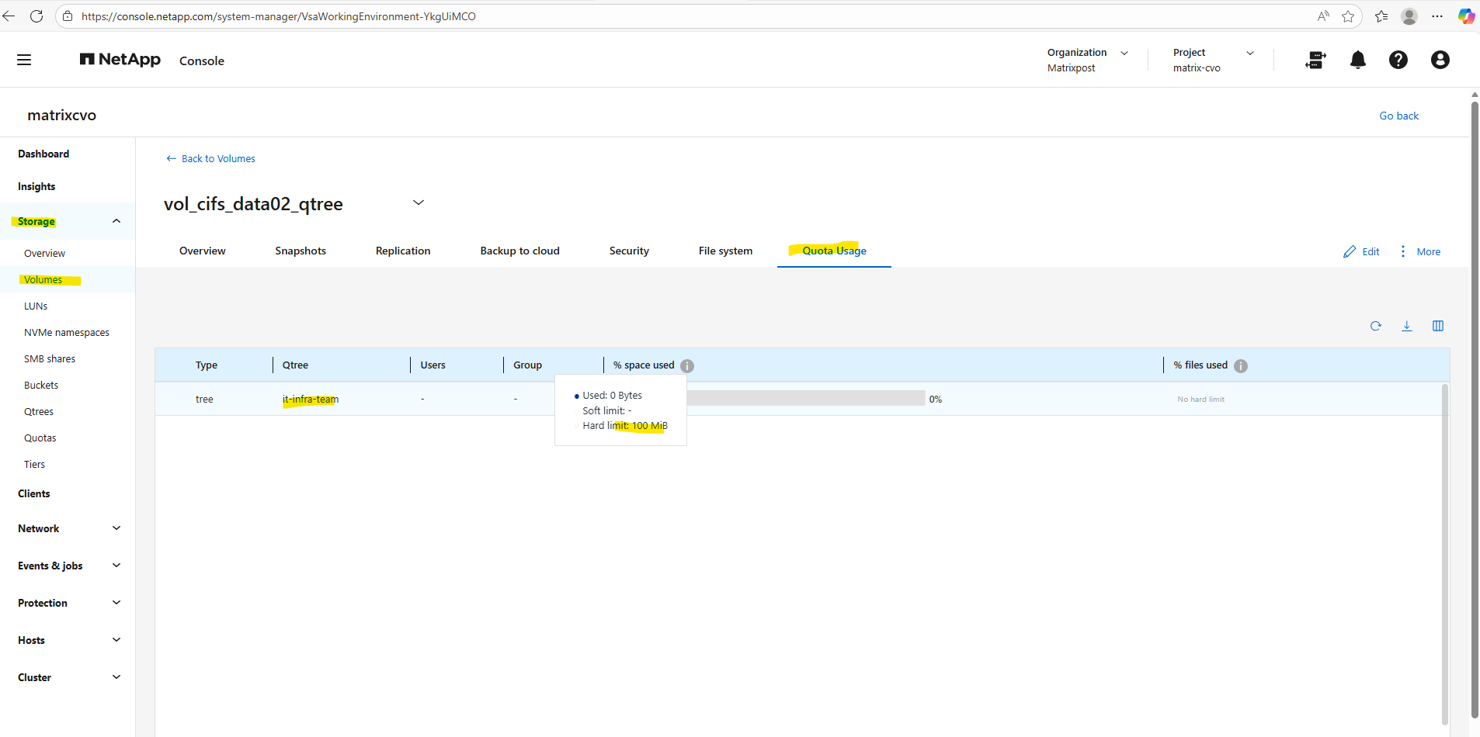Expand the Organization dropdown

tap(1124, 53)
